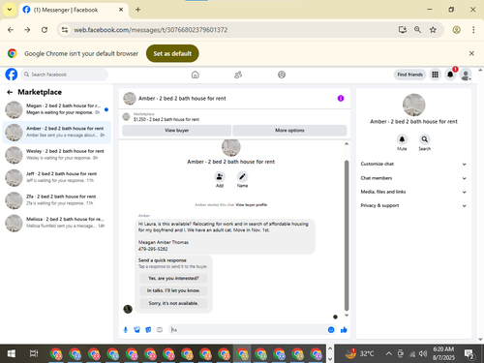Open the taskbar clock showing 6:20 AM
Image resolution: width=484 pixels, height=363 pixels.
[x=443, y=353]
